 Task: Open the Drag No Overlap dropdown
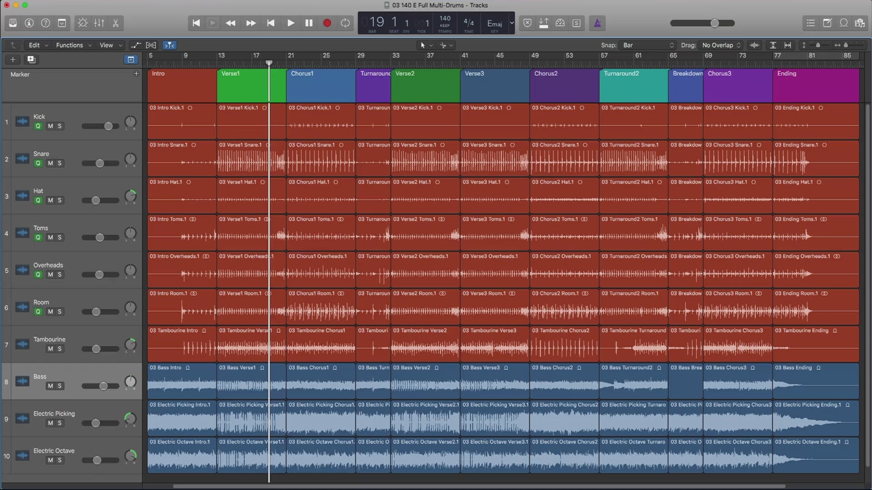click(721, 45)
